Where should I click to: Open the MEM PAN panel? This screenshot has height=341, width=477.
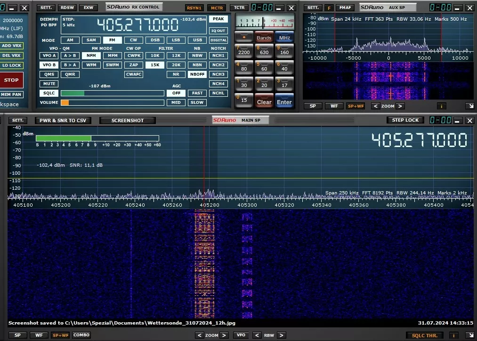(11, 94)
